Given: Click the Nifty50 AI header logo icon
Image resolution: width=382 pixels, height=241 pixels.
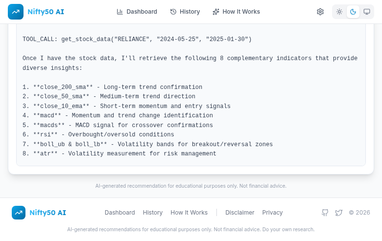Looking at the screenshot, I should [x=16, y=12].
